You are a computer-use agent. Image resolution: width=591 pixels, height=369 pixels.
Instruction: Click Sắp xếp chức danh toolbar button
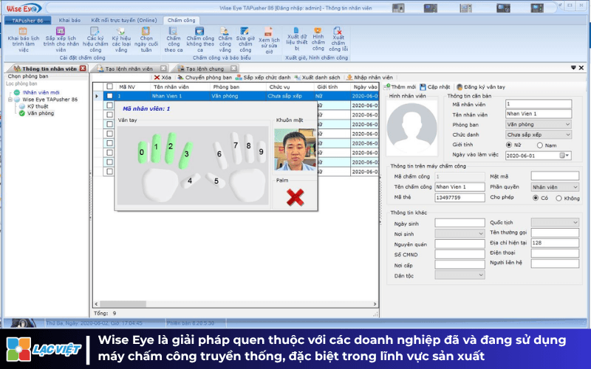[x=263, y=77]
